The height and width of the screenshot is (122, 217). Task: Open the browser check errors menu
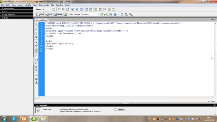pyautogui.click(x=101, y=14)
